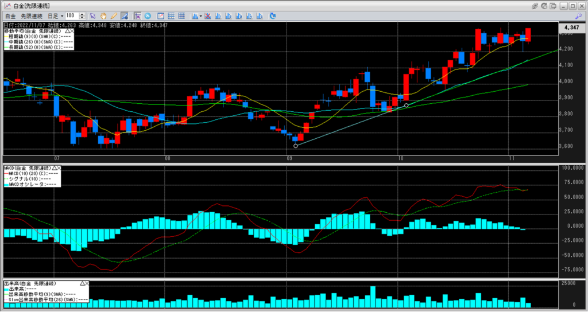Select chart preset 2 icon
The image size is (588, 312).
coord(229,16)
